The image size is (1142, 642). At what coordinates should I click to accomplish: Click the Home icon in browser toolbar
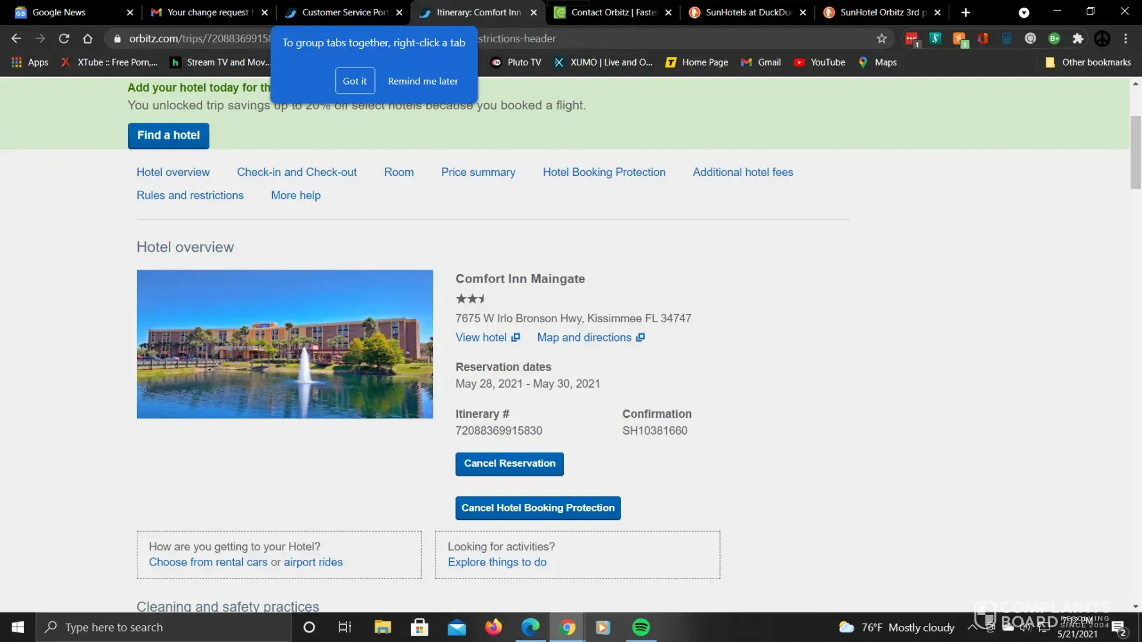point(88,39)
